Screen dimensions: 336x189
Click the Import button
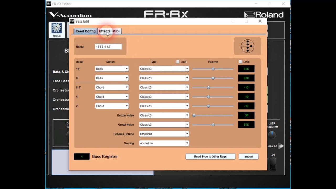[249, 156]
